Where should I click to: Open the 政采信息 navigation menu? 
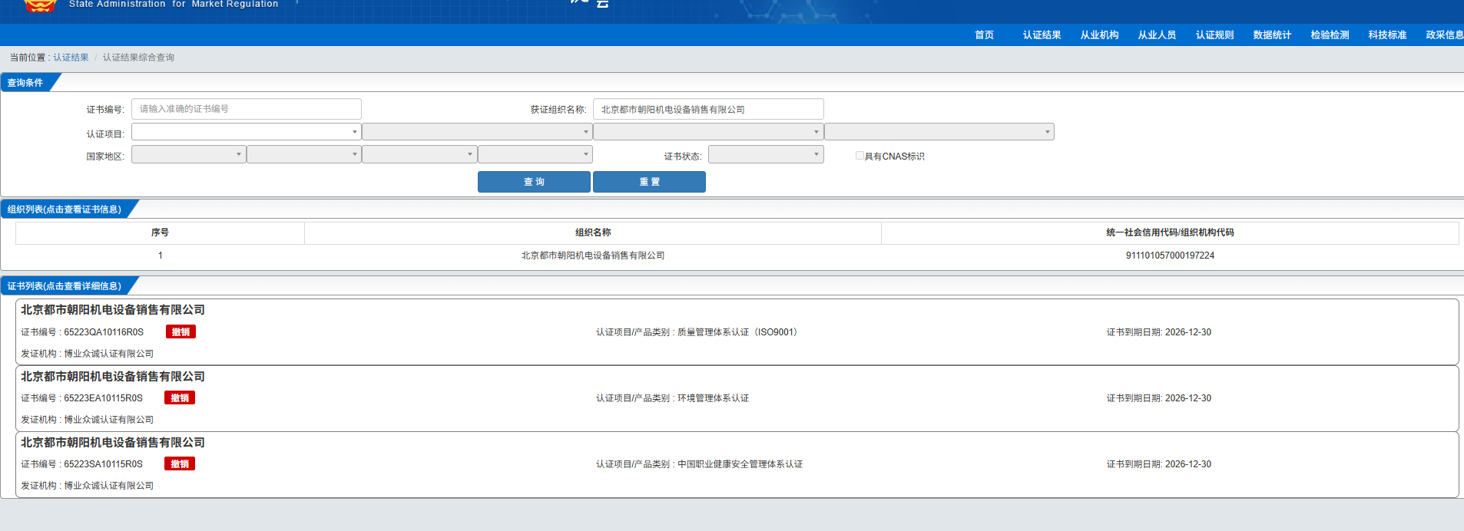[x=1444, y=35]
